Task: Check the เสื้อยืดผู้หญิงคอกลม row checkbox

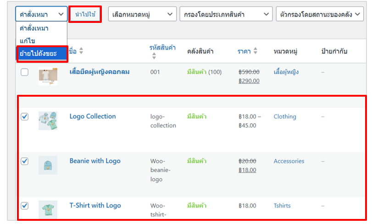Action: coord(25,72)
